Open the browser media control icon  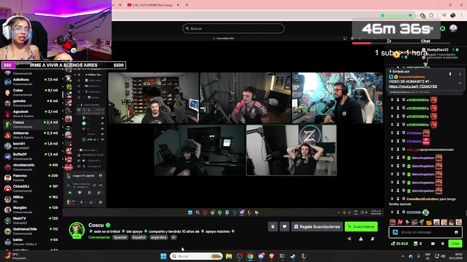[x=444, y=15]
